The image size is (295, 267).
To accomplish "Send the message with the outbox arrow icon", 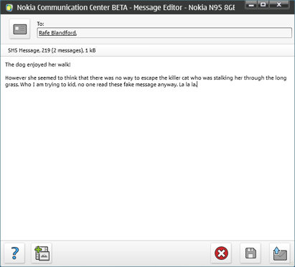I will (x=280, y=253).
